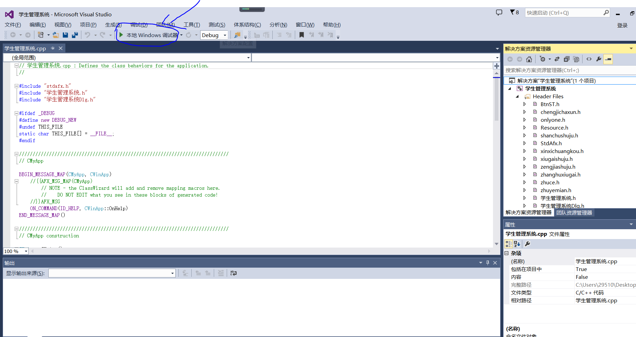Sort properties by category icon

(508, 244)
